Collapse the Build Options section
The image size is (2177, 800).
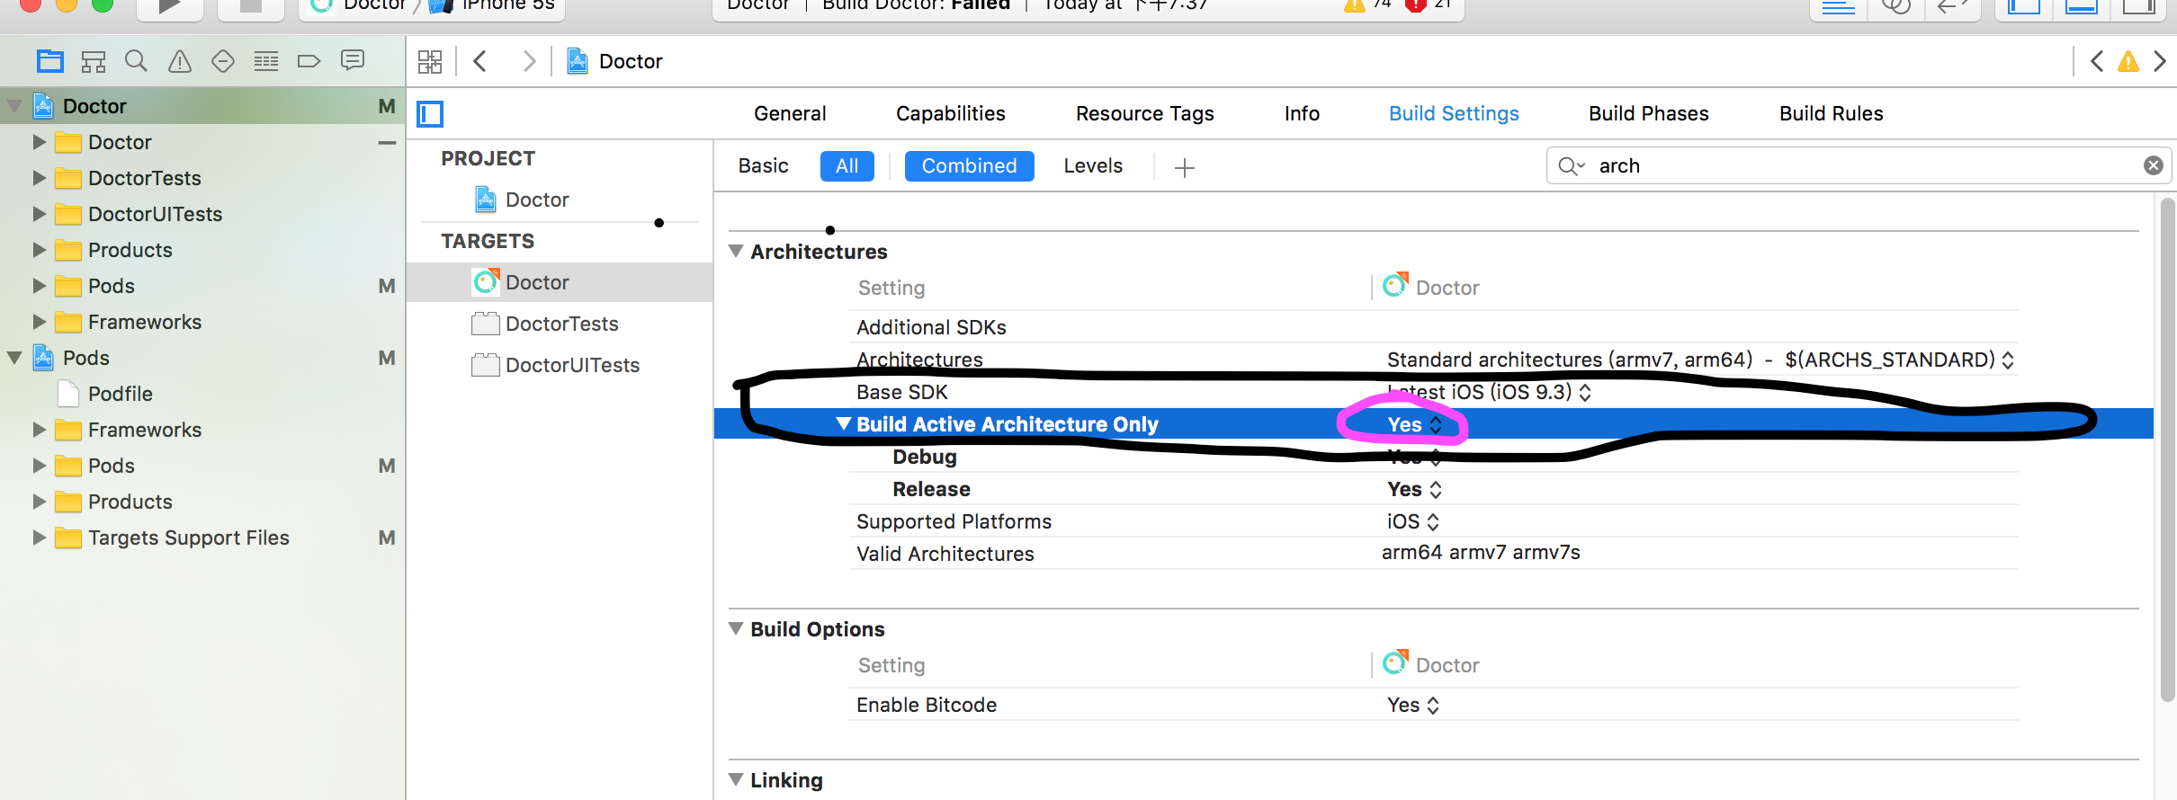tap(736, 628)
